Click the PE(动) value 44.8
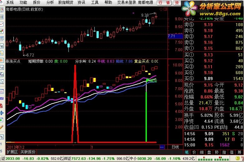The image size is (244, 162). click(x=239, y=127)
